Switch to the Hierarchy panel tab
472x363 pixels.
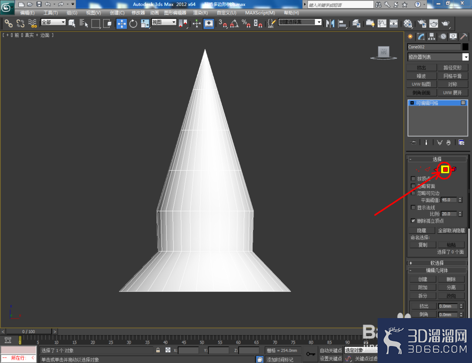[432, 37]
